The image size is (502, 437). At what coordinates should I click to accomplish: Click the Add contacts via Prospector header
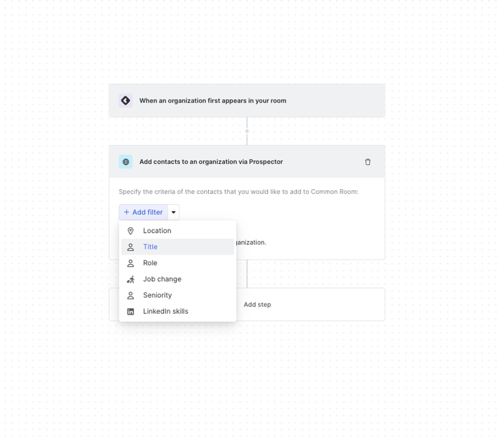(211, 162)
